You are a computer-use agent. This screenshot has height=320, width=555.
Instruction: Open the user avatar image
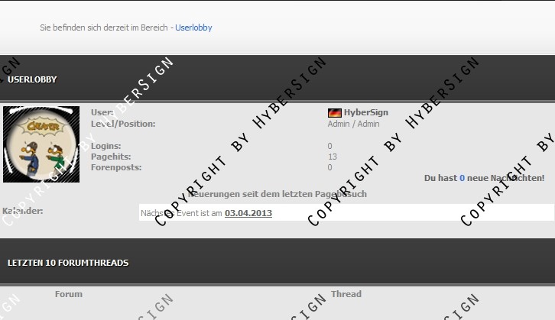tap(41, 144)
